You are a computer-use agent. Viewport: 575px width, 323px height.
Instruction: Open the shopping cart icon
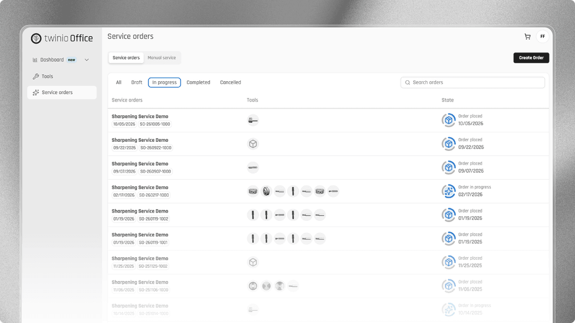(527, 37)
